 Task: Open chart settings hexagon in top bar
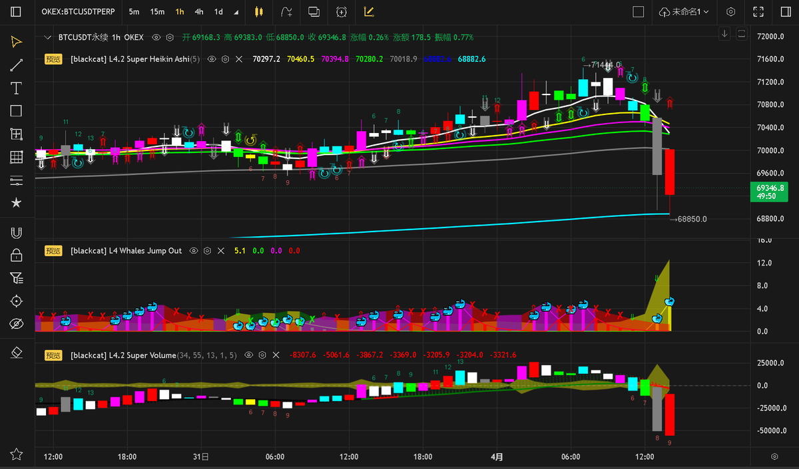(x=731, y=12)
